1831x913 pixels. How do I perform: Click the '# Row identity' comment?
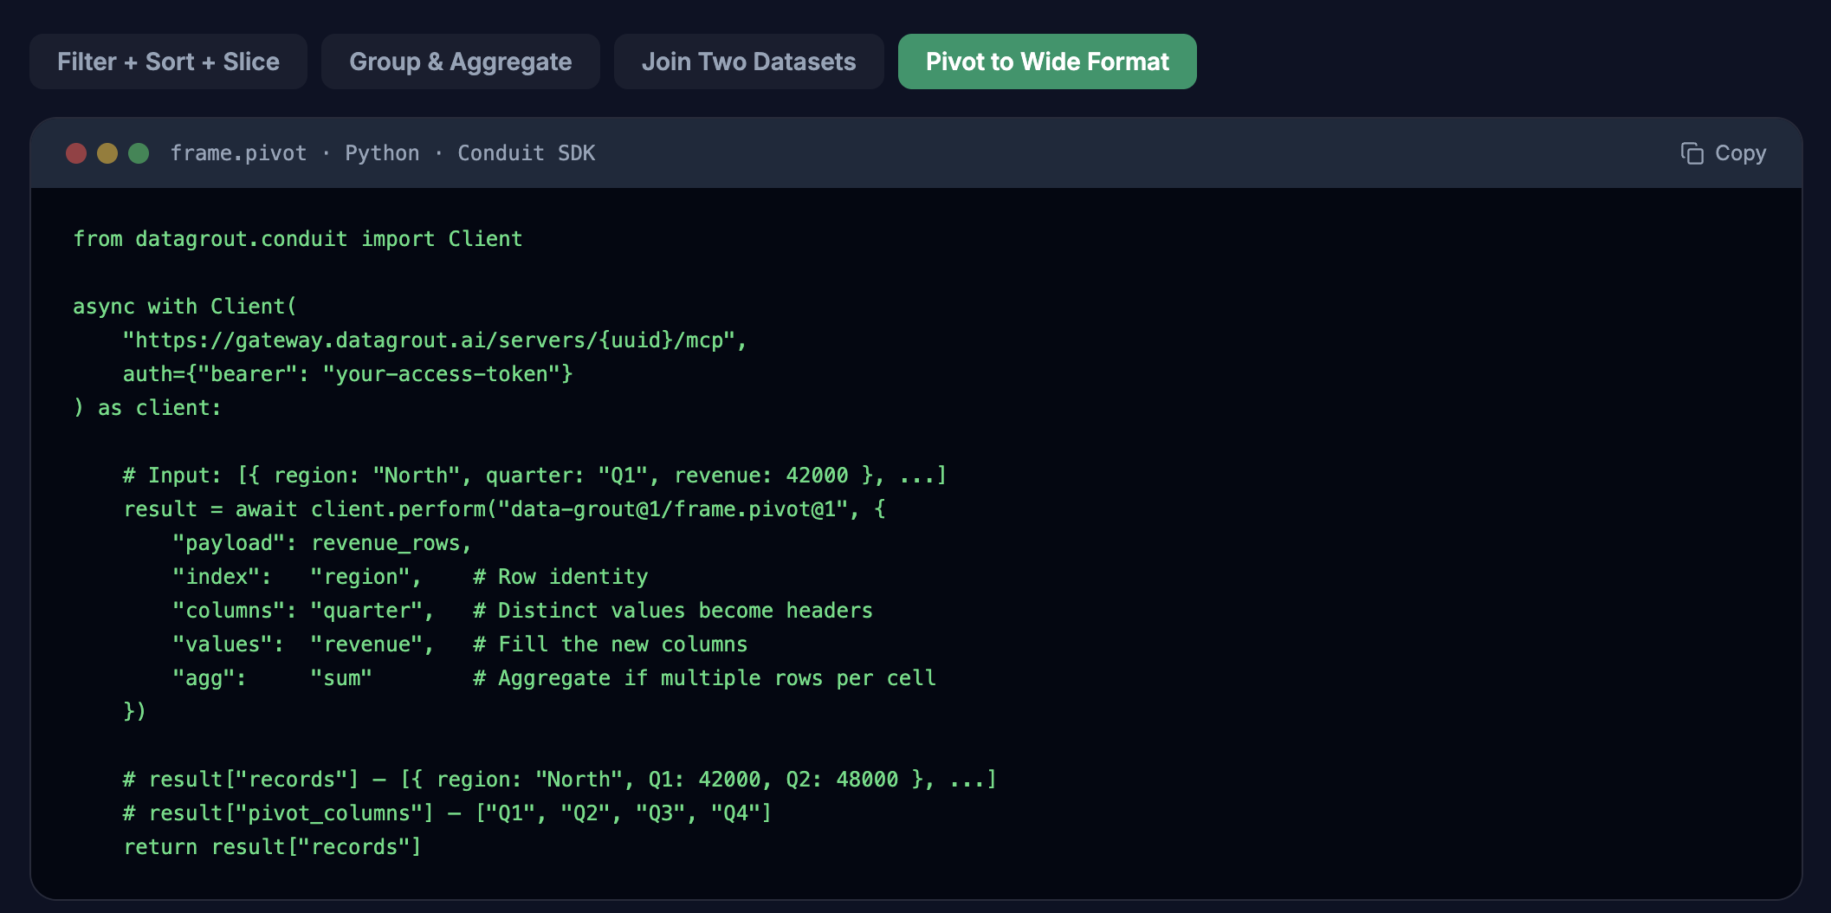pos(560,577)
